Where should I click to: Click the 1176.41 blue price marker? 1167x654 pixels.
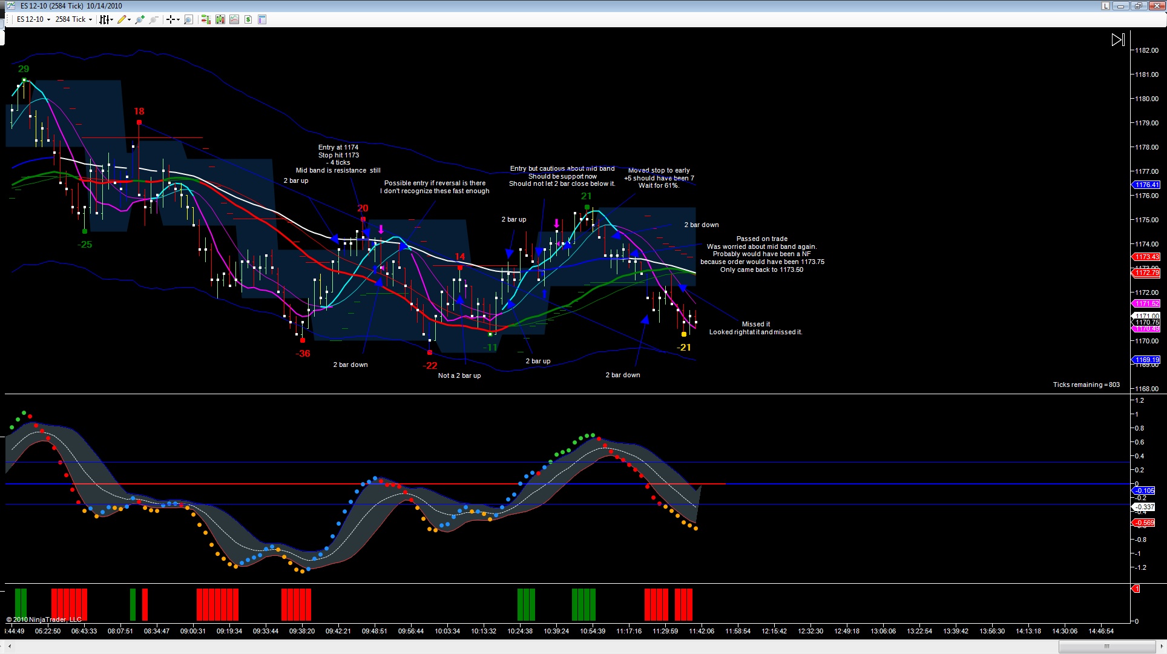[x=1146, y=185]
